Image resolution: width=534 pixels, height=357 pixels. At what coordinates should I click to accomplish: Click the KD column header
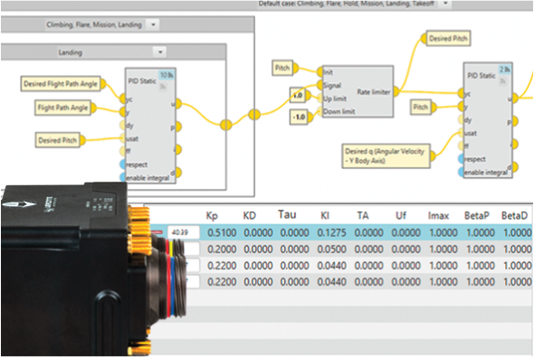pyautogui.click(x=249, y=216)
